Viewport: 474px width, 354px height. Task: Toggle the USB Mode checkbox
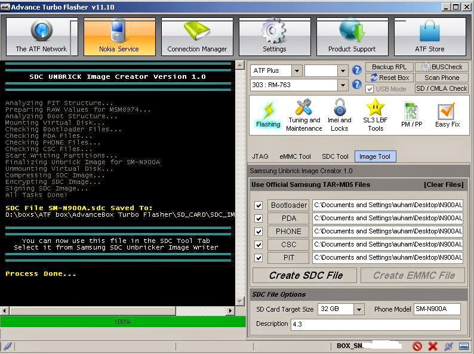[370, 89]
